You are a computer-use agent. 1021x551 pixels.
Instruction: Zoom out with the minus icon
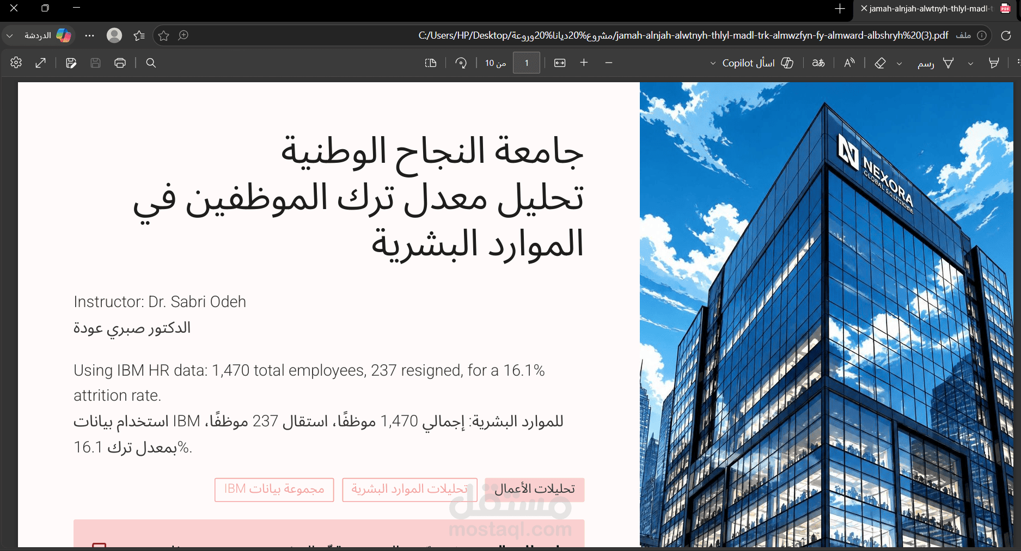point(609,63)
